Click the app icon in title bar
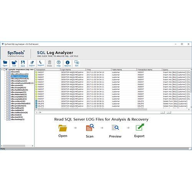 (3, 44)
